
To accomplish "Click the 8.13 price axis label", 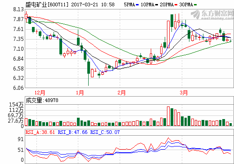I will pos(18,9).
